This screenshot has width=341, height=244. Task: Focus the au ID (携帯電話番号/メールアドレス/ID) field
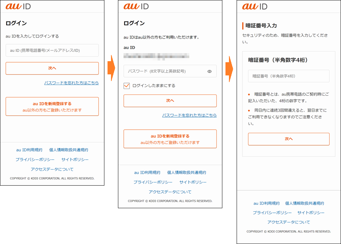[x=52, y=50]
